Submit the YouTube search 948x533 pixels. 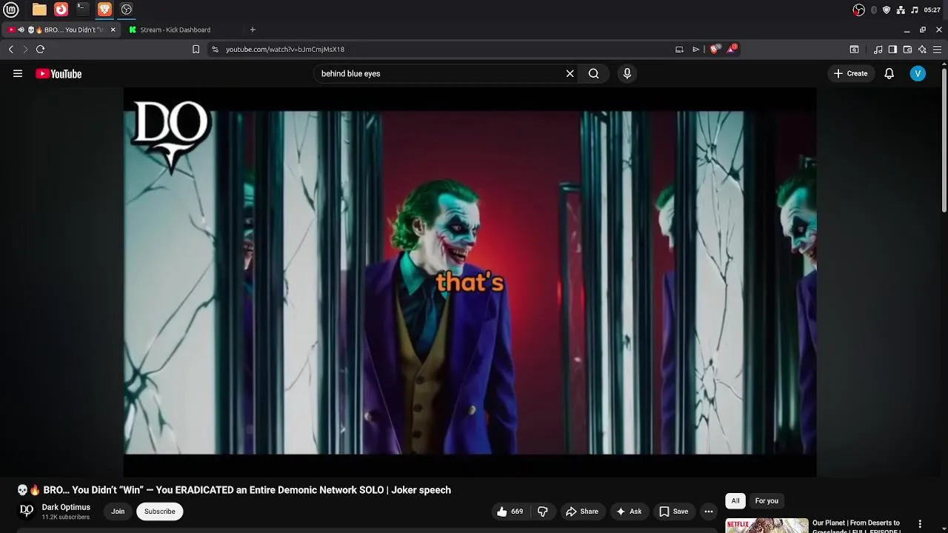(593, 73)
